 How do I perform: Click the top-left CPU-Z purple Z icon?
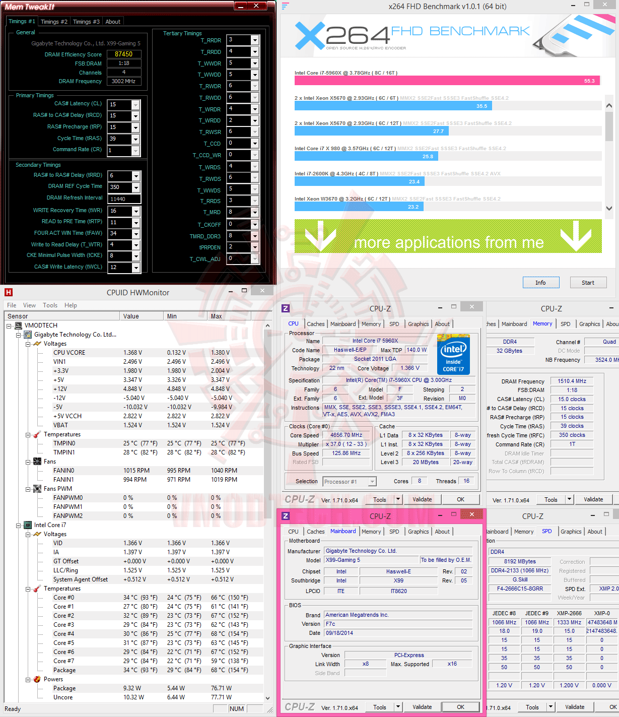(x=286, y=308)
